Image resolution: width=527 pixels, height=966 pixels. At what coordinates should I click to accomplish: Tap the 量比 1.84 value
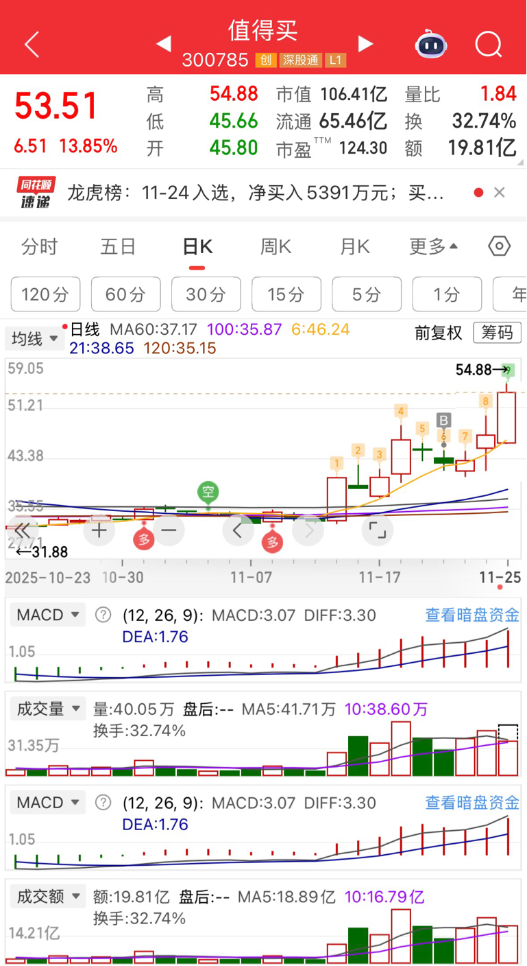498,93
